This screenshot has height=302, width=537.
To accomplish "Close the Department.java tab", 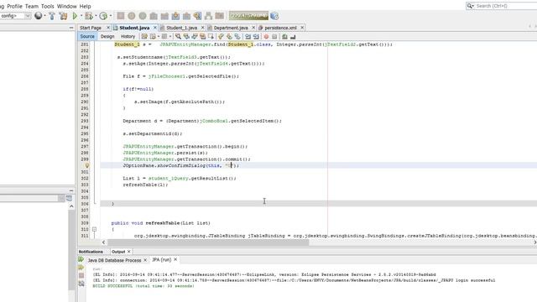I will pos(253,28).
